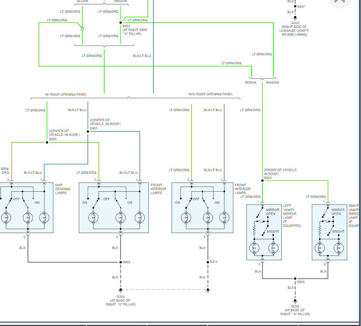Click BRIGHT switch text in left vanity lamp

[x=273, y=232]
